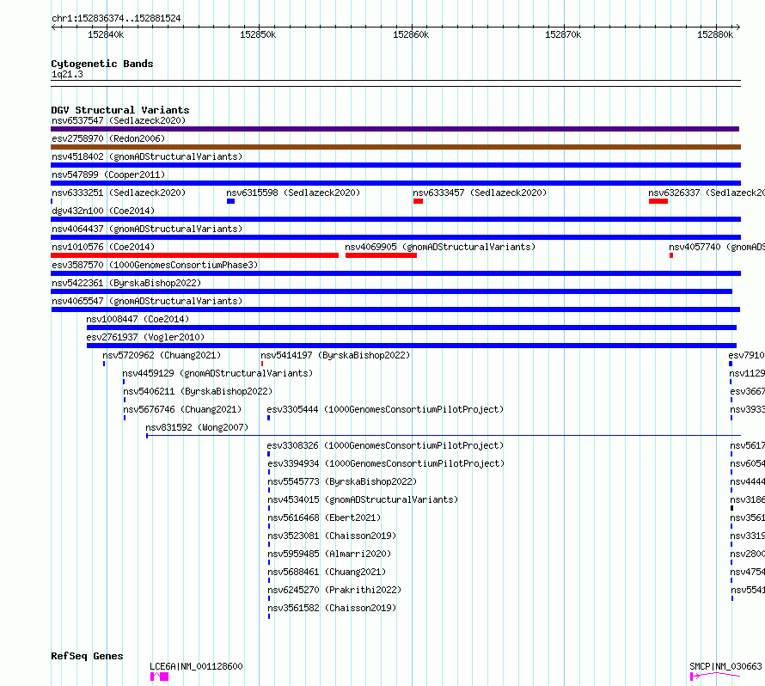Click the 152840k ruler tick label
Viewport: 765px width, 686px height.
(x=106, y=34)
